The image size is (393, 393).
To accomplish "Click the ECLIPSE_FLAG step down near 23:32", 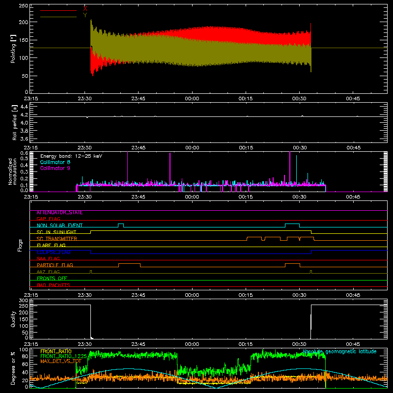I will tap(91, 252).
